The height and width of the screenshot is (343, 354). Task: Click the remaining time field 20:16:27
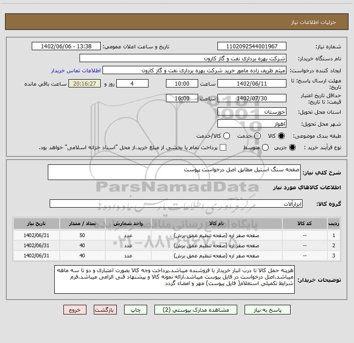coord(85,83)
